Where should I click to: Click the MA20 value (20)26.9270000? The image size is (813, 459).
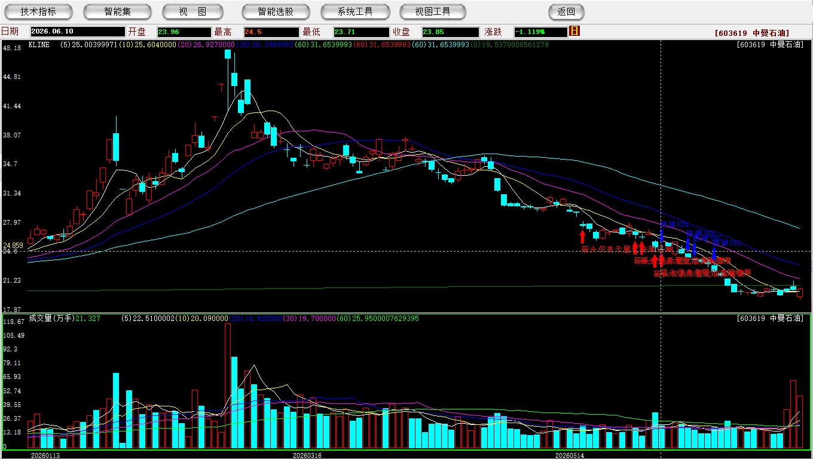(206, 44)
